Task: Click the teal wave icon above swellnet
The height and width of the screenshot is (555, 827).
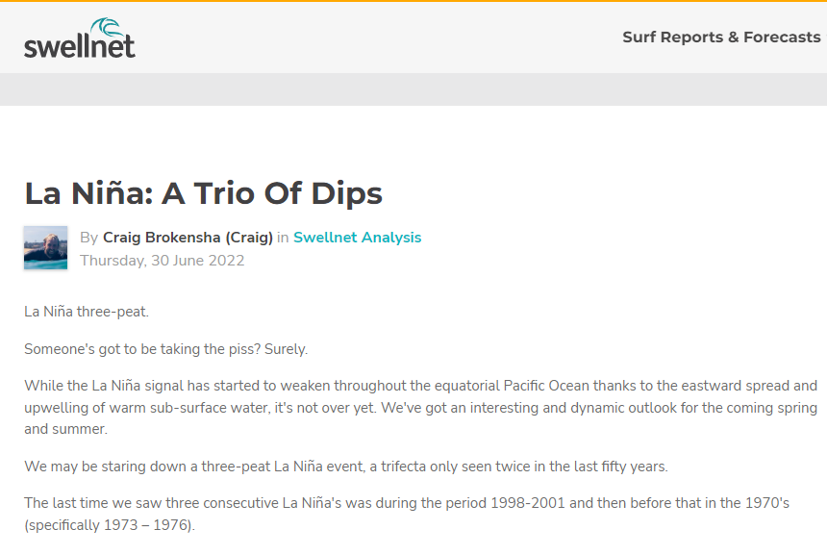Action: tap(108, 28)
